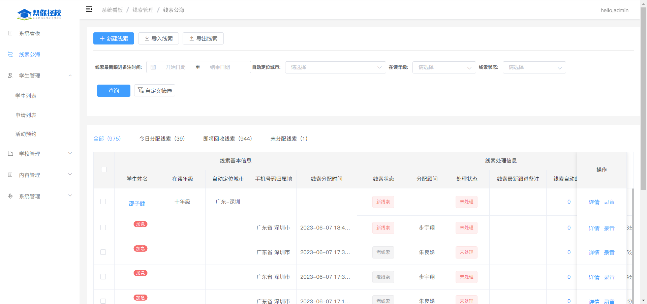The image size is (647, 304).
Task: Check the checkbox for 朱良娣 17:3... row
Action: 103,252
